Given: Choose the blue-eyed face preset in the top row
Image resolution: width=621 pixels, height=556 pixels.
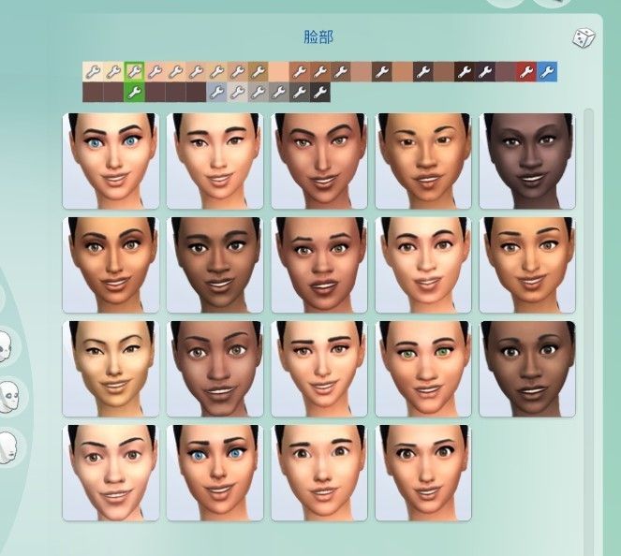Looking at the screenshot, I should point(111,161).
